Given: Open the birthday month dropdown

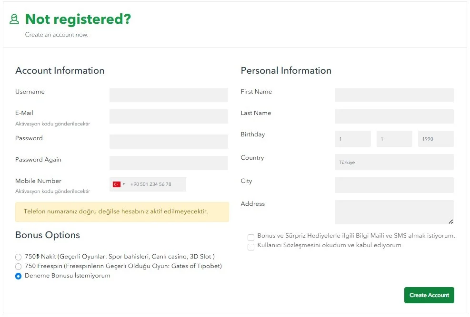Looking at the screenshot, I should [394, 139].
